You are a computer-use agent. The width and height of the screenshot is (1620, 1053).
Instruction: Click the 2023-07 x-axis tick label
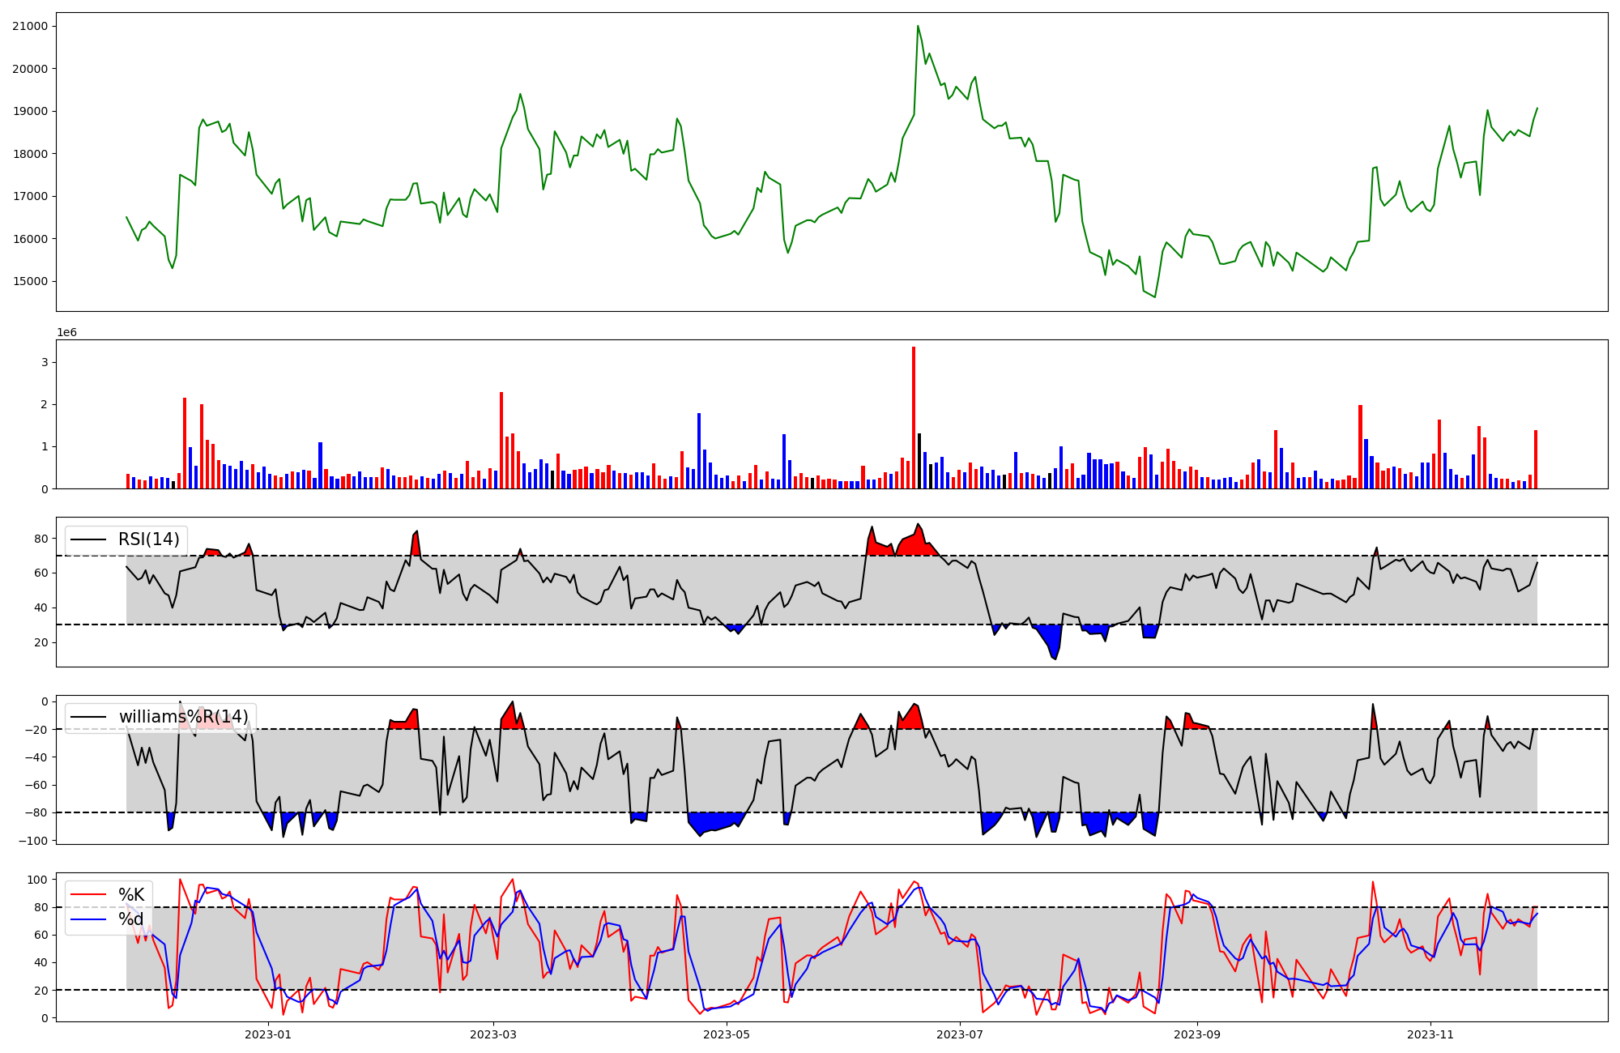click(960, 1034)
